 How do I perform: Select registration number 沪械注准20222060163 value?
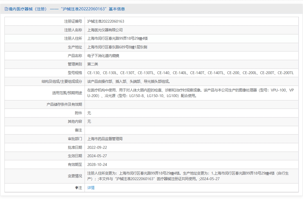pos(106,21)
